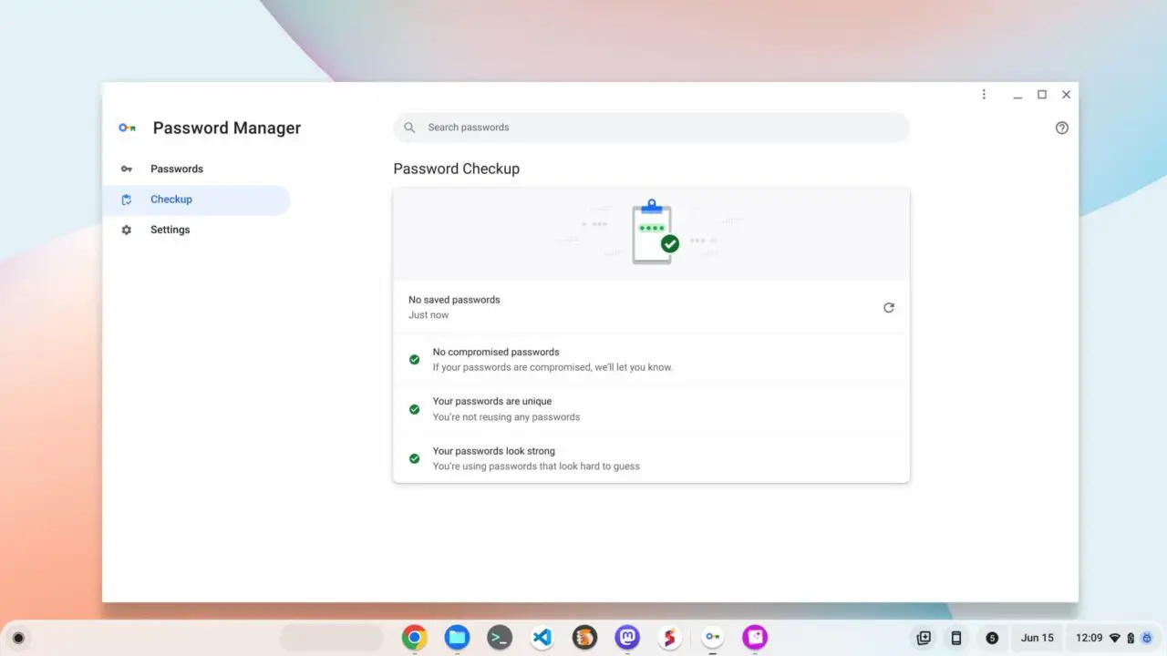This screenshot has height=656, width=1167.
Task: Click the green check beside Your passwords are unique
Action: (414, 409)
